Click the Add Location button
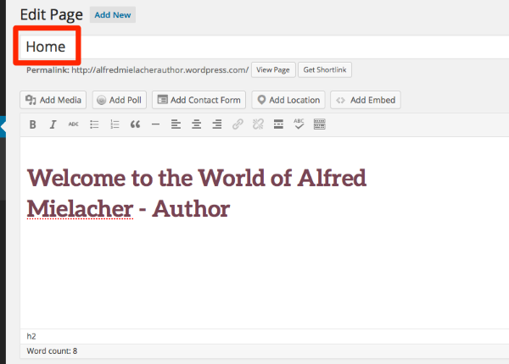 pyautogui.click(x=288, y=100)
